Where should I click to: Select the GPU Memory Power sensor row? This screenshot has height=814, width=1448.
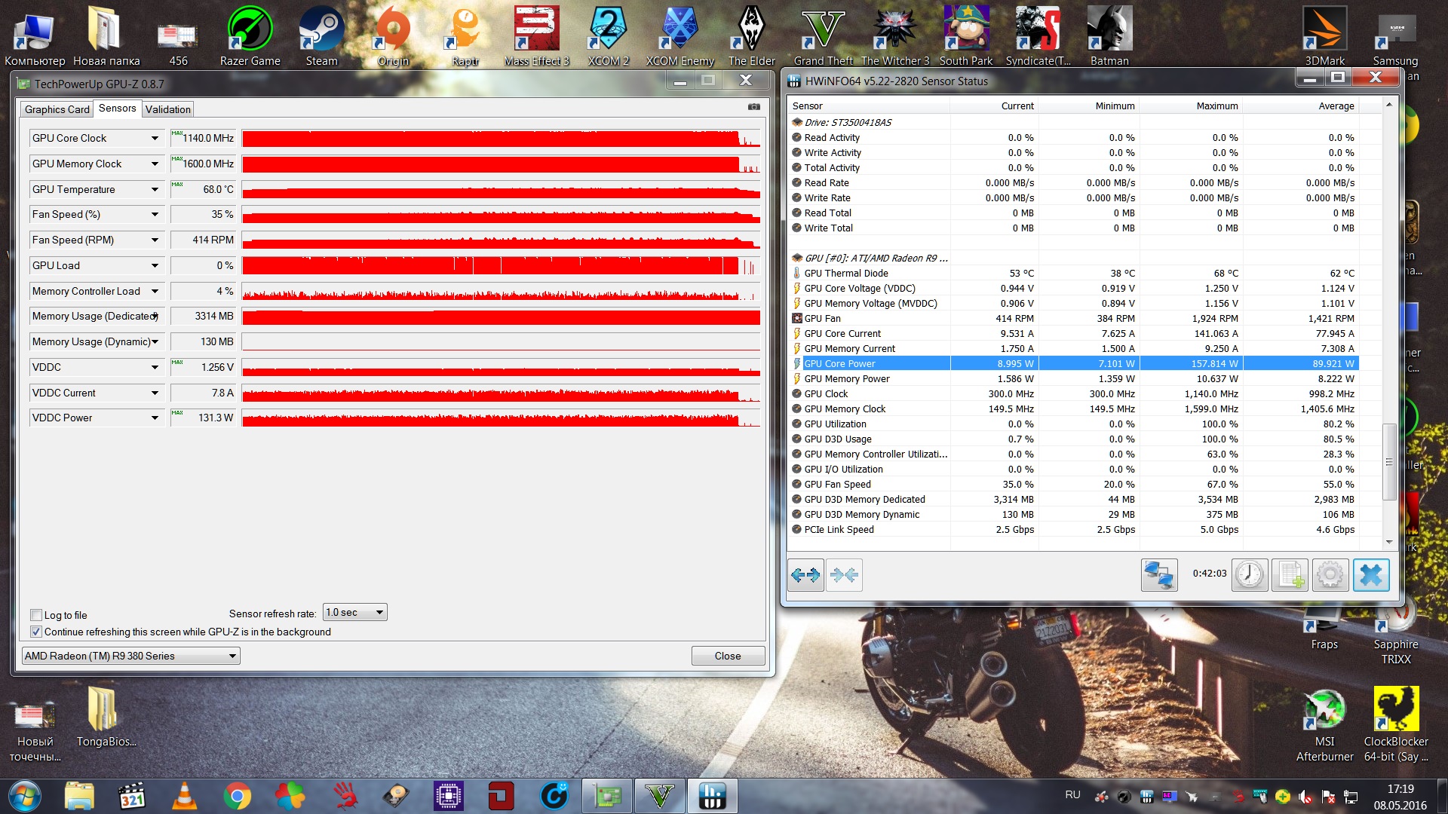pos(846,379)
